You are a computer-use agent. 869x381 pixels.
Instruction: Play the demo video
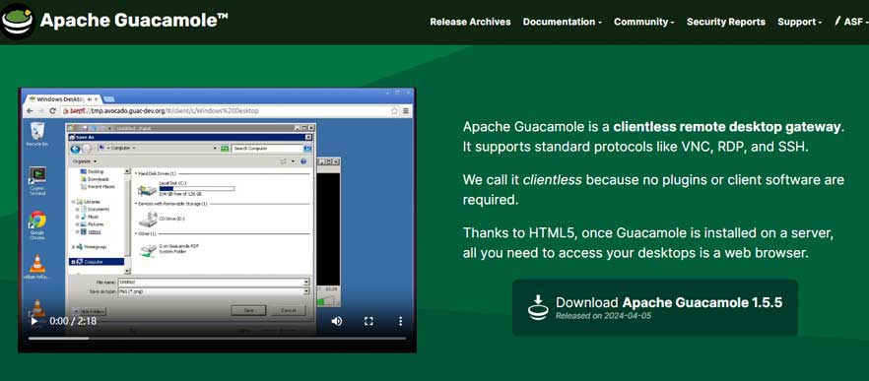click(34, 321)
